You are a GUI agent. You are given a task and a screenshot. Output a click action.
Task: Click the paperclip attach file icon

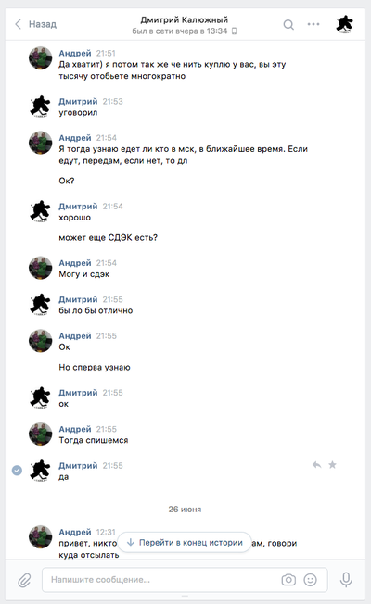tap(24, 580)
